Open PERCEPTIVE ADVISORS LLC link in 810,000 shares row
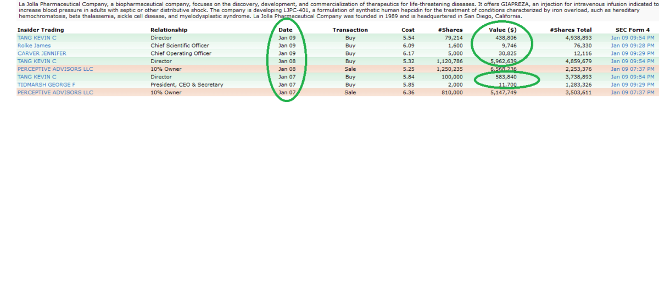 pos(55,92)
